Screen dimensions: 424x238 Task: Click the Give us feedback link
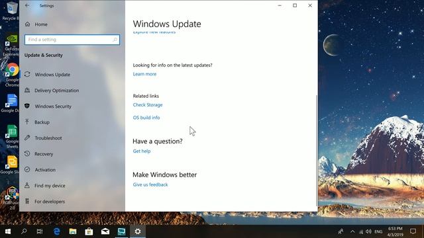tap(150, 184)
